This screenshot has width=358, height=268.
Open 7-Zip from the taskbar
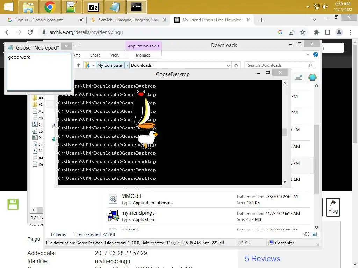(x=93, y=7)
